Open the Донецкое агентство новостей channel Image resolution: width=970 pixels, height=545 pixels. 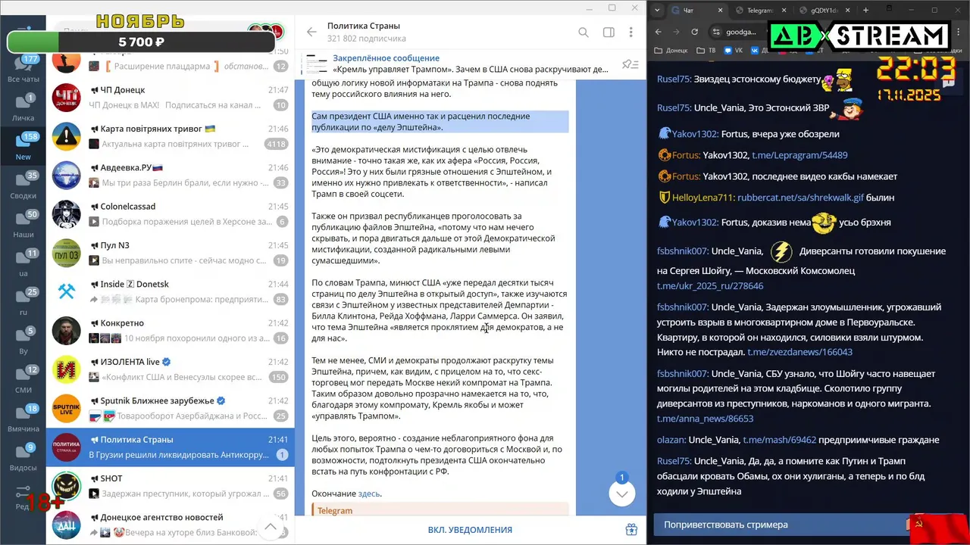point(171,525)
